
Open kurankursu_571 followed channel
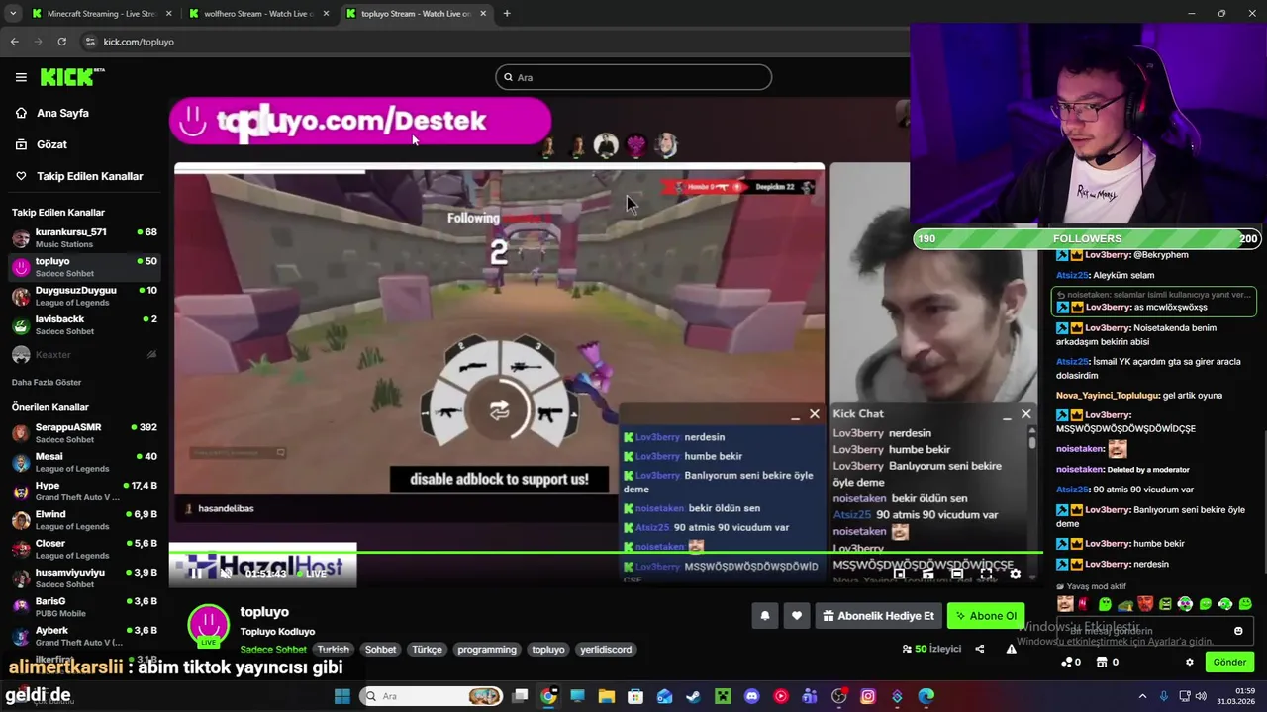[x=84, y=237]
